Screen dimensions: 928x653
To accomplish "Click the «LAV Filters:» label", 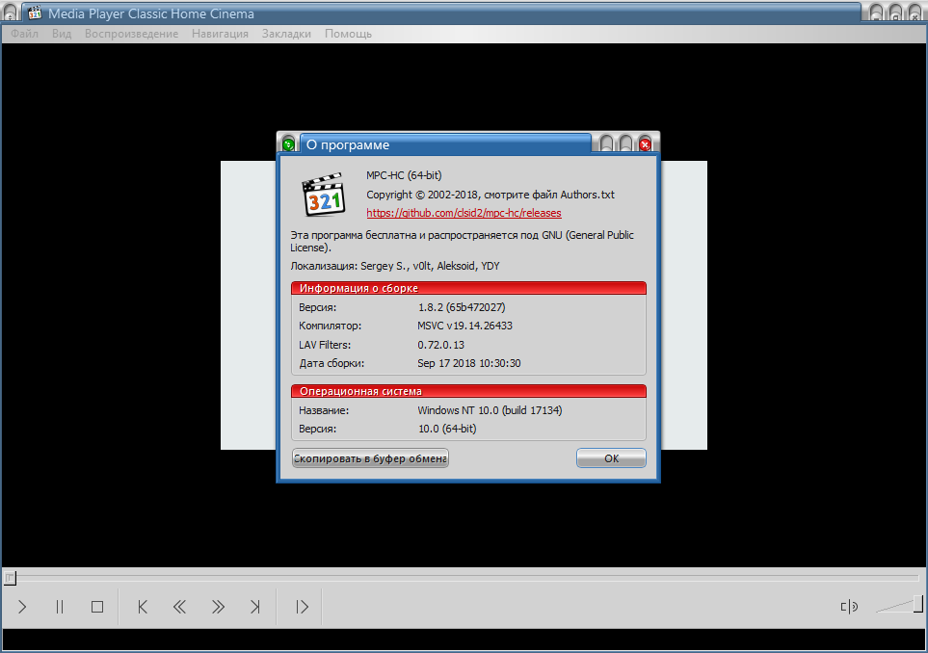I will tap(325, 345).
